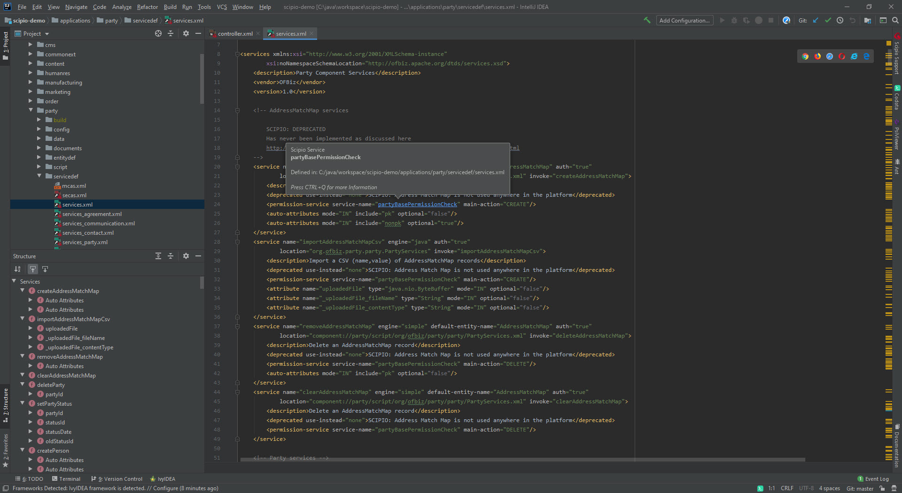
Task: Collapse the party folder in tree
Action: tap(31, 110)
